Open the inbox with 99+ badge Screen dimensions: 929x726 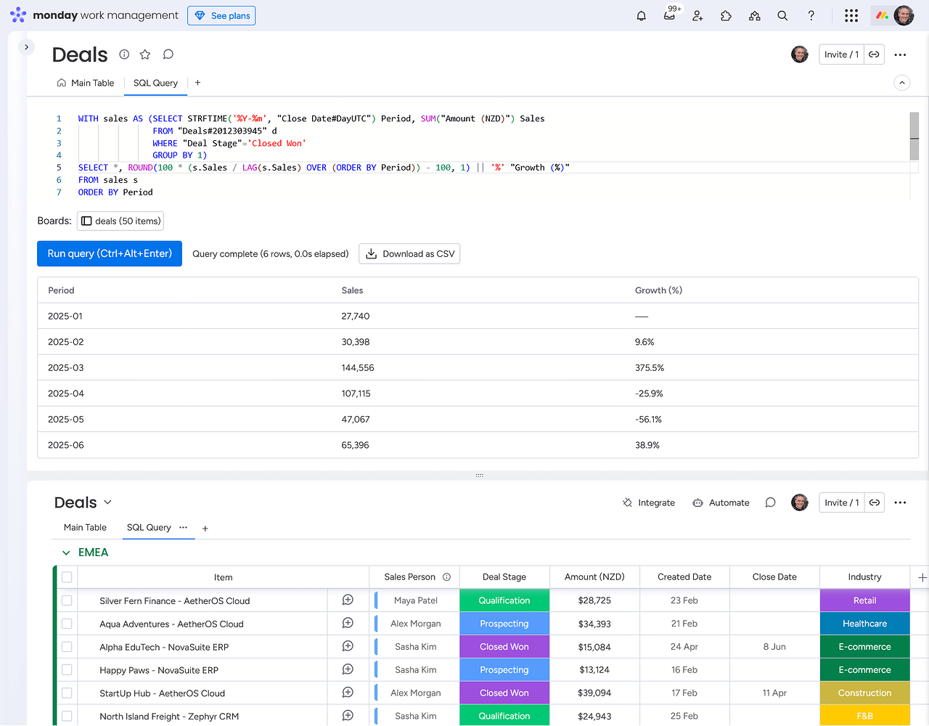[669, 15]
